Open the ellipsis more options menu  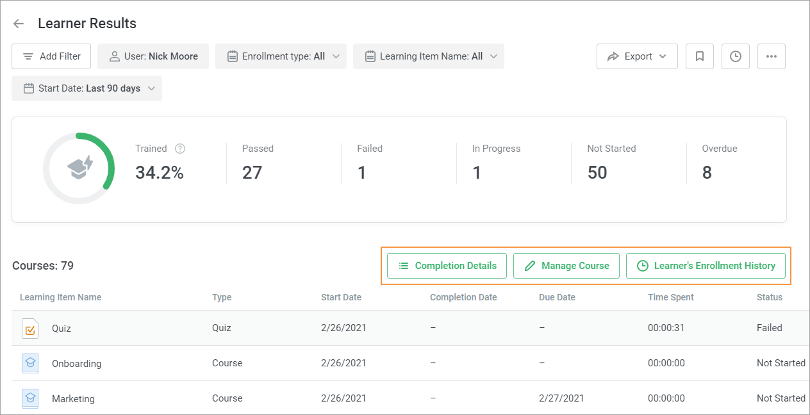(771, 56)
